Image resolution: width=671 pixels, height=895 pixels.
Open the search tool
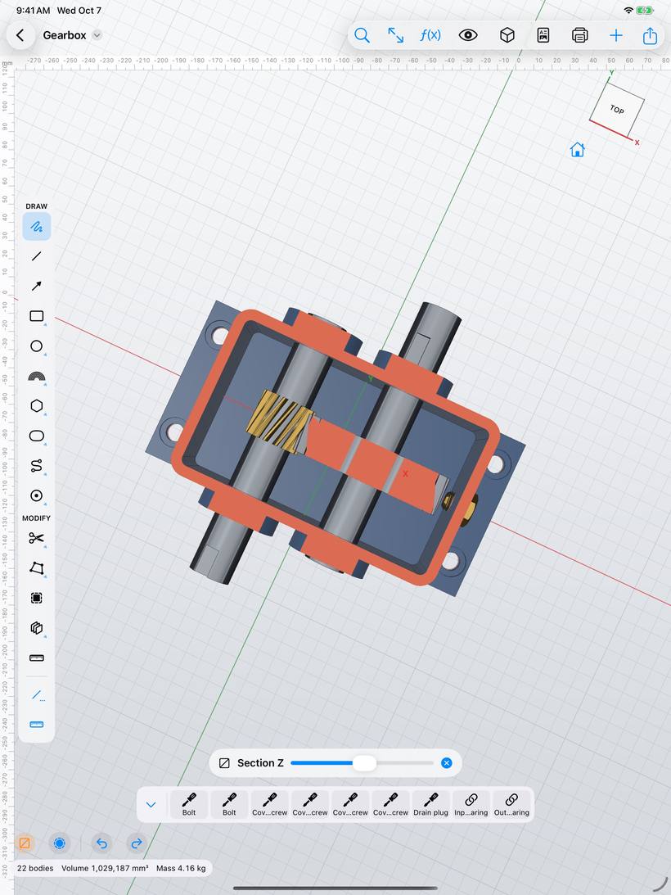coord(362,35)
